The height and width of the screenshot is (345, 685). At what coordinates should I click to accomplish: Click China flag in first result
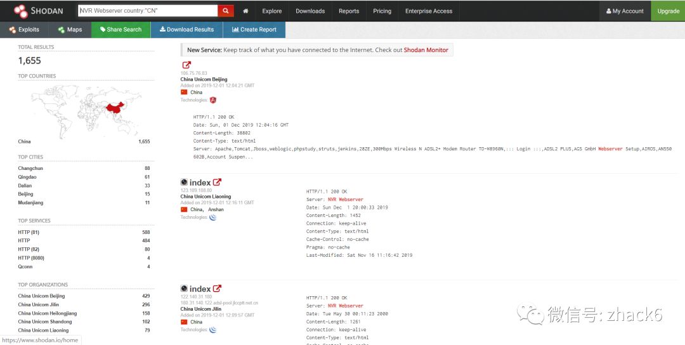click(x=184, y=92)
